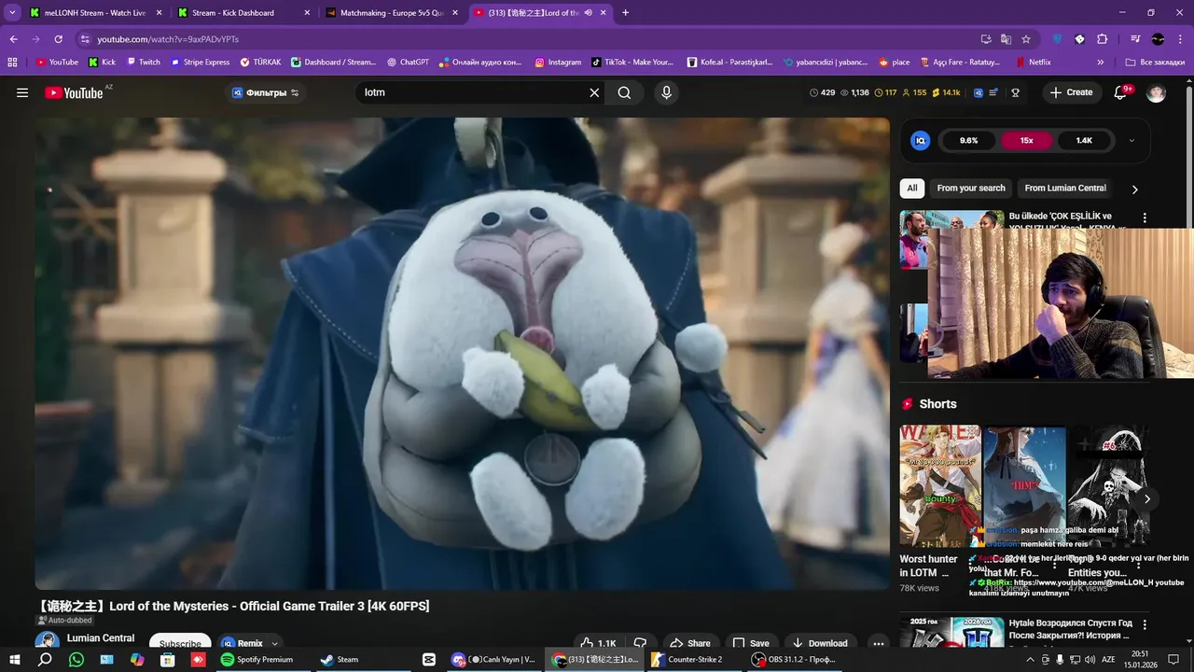Screen dimensions: 1194x672
Task: Start voice search with the microphone
Action: pos(666,92)
